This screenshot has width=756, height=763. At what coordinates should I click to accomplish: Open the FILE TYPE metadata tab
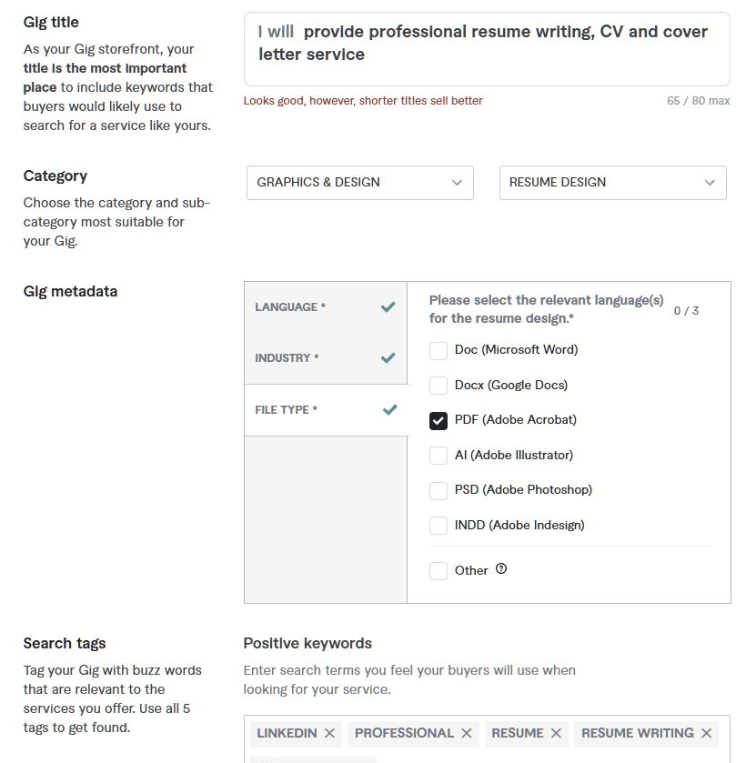[326, 410]
